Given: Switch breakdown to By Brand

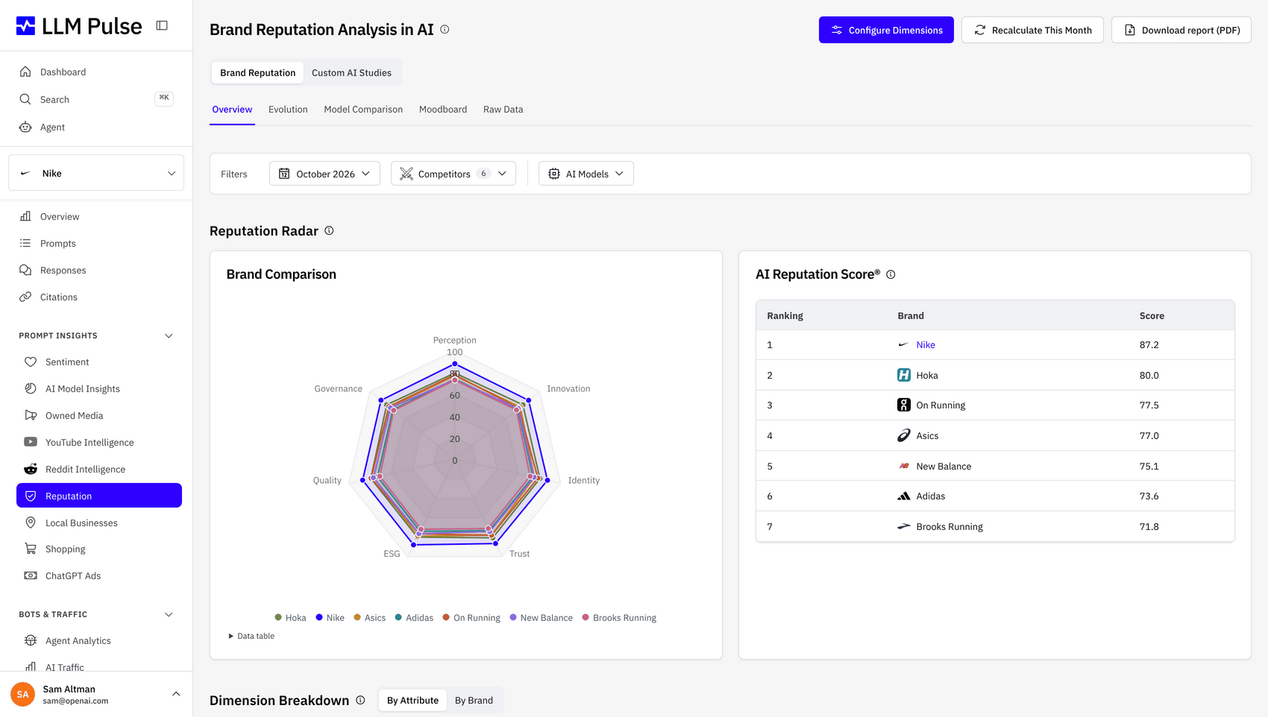Looking at the screenshot, I should tap(474, 700).
